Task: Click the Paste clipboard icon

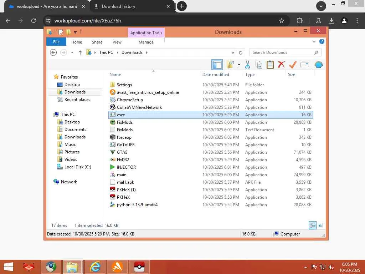Action: pos(270,65)
